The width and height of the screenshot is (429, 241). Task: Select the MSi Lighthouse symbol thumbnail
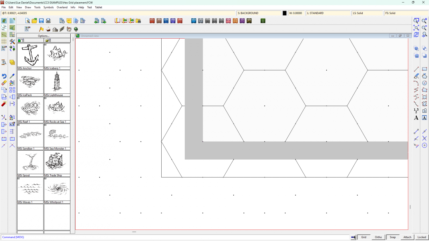click(x=57, y=82)
